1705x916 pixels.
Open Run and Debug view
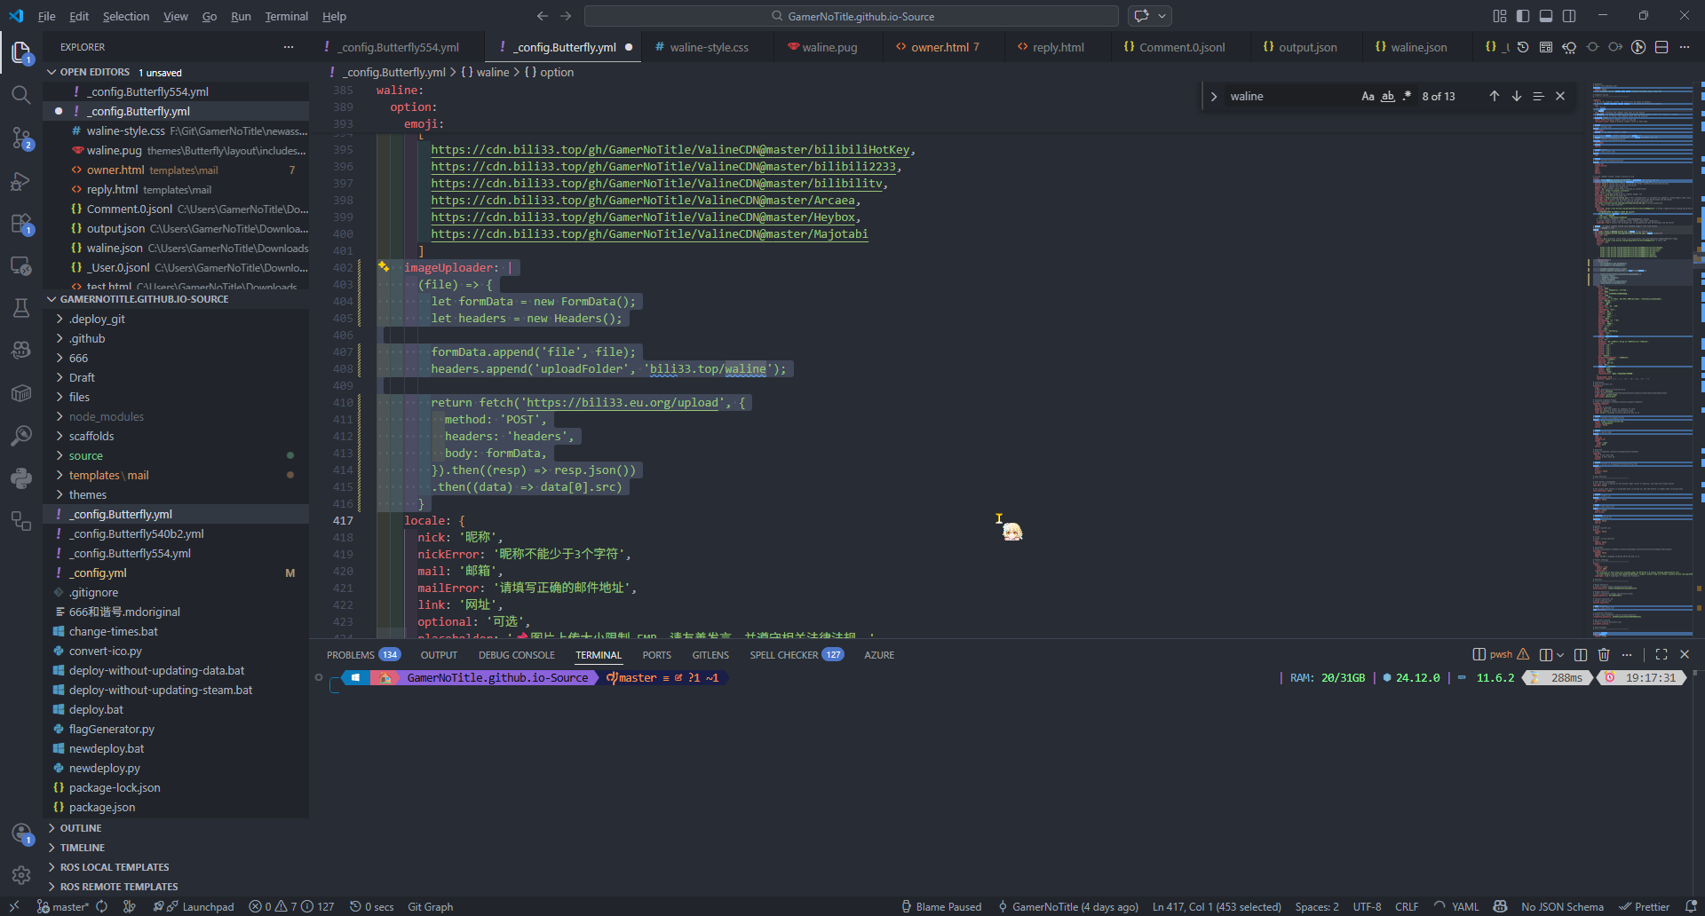point(21,181)
